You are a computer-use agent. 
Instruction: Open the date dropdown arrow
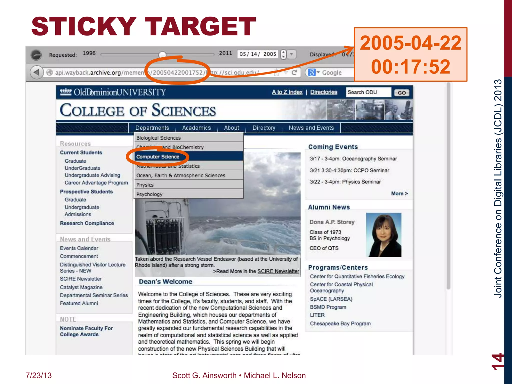[291, 54]
